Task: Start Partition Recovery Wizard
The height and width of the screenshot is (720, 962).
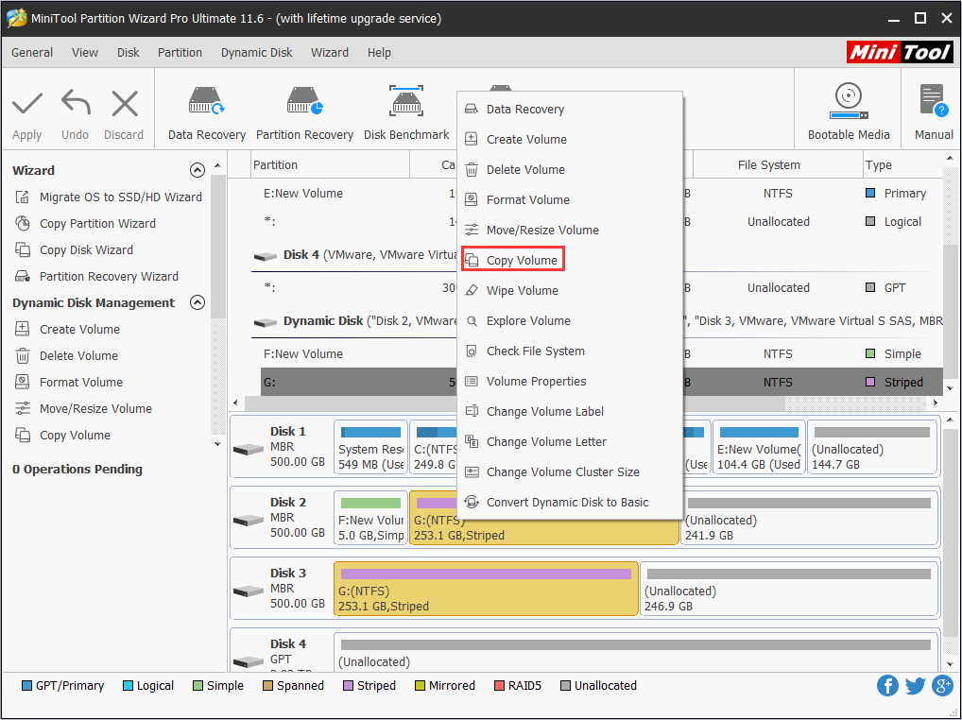Action: tap(96, 276)
